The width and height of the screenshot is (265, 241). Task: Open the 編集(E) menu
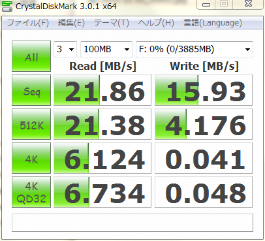[x=71, y=23]
